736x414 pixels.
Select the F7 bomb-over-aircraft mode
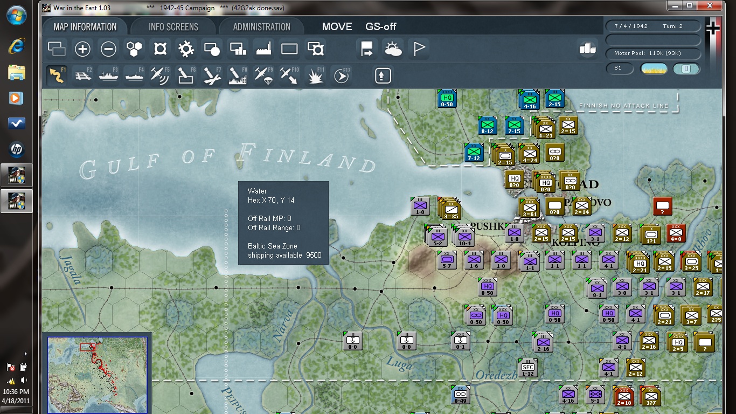[x=212, y=75]
